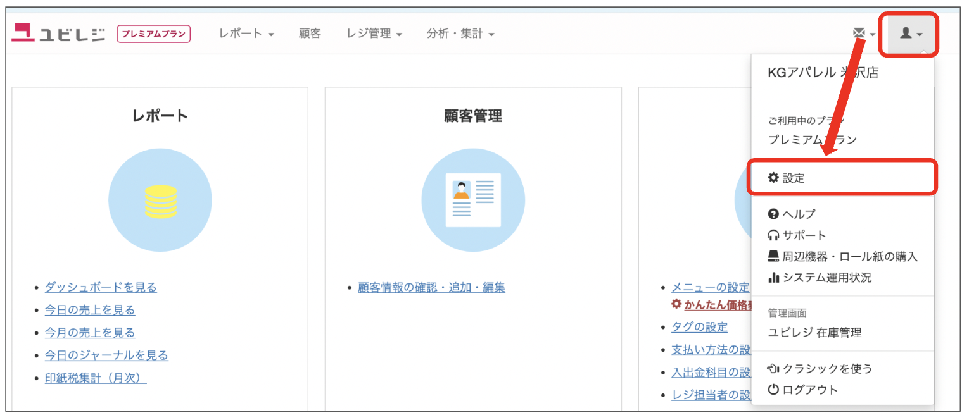Follow the 今日の売上を見る link
This screenshot has width=969, height=420.
pos(90,310)
